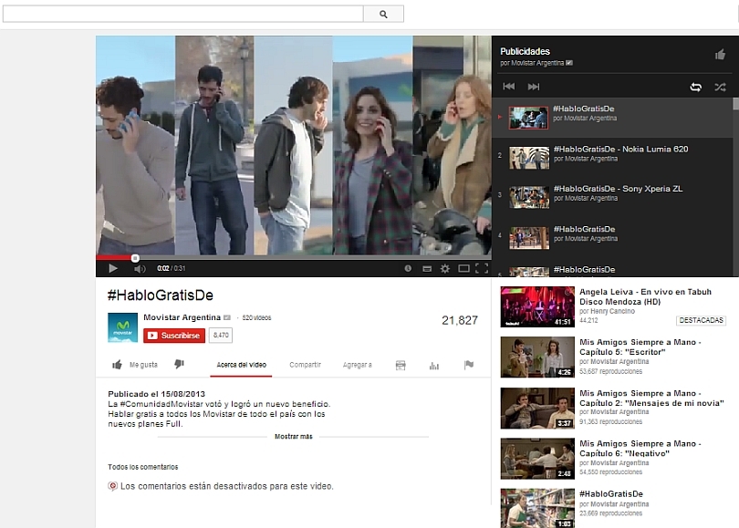Open the Compartir tab
The width and height of the screenshot is (739, 528).
coord(305,365)
